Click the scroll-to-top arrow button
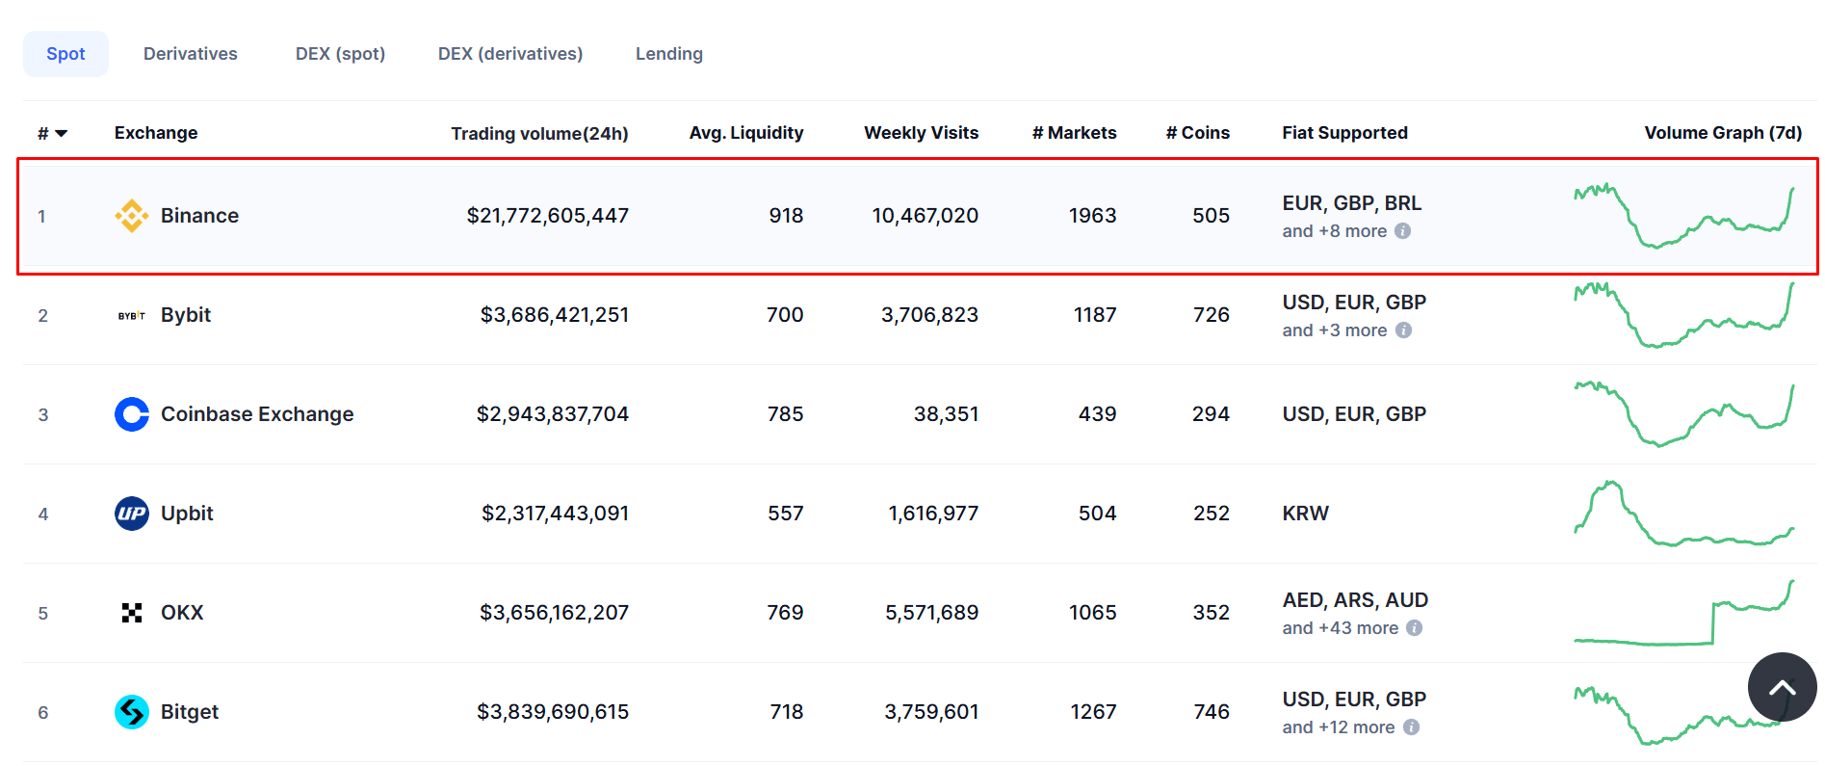Screen dimensions: 1825x766 1783,687
